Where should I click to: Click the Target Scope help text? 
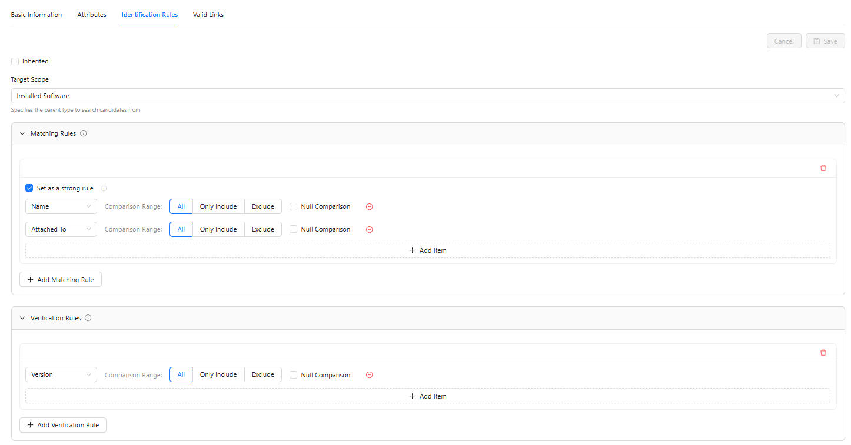[75, 110]
